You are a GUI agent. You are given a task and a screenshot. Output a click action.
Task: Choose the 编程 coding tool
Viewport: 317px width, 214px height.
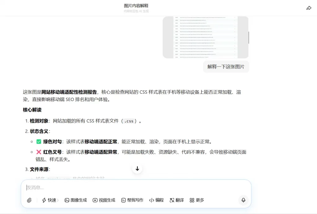pos(156,200)
